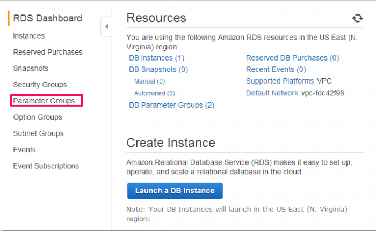Select the highlighted Parameter Groups item

click(x=47, y=101)
